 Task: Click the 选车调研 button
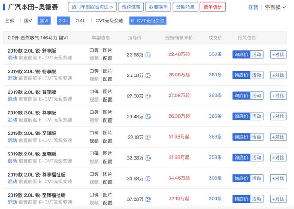click(213, 7)
